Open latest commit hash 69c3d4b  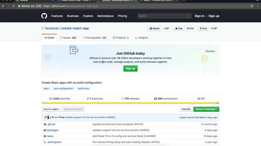pyautogui.click(x=200, y=117)
